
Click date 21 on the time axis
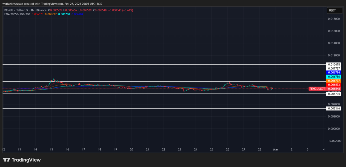point(147,149)
